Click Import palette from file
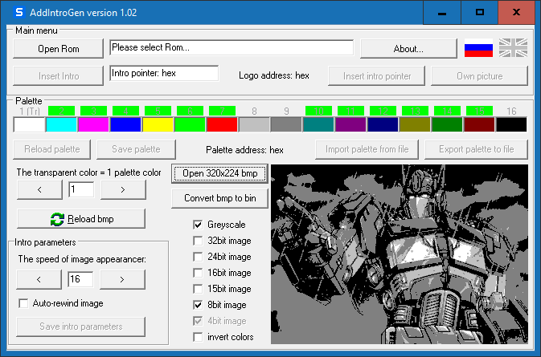 pyautogui.click(x=367, y=149)
